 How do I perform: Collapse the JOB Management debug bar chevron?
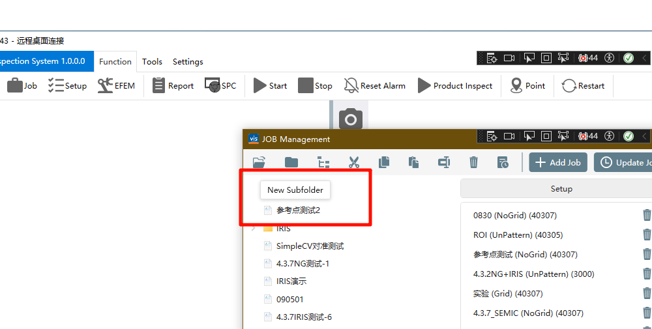pos(645,136)
